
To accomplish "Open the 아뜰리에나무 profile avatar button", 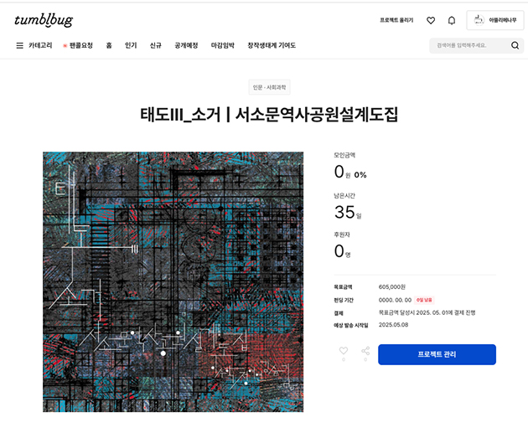I will click(495, 20).
